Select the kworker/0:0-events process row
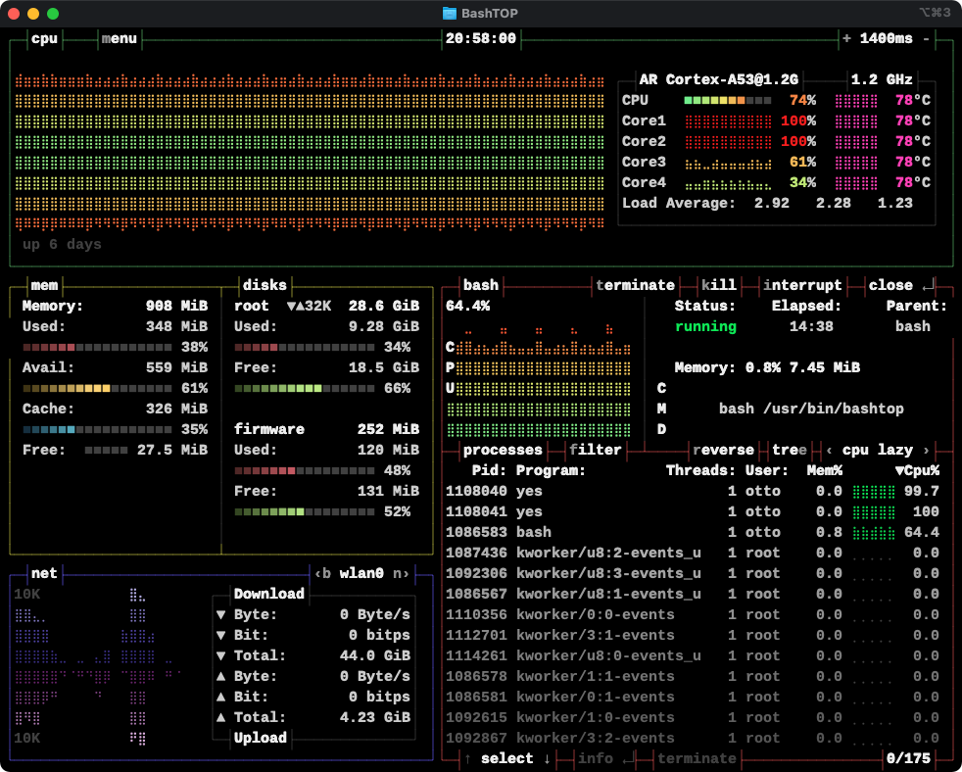Image resolution: width=962 pixels, height=772 pixels. click(692, 615)
